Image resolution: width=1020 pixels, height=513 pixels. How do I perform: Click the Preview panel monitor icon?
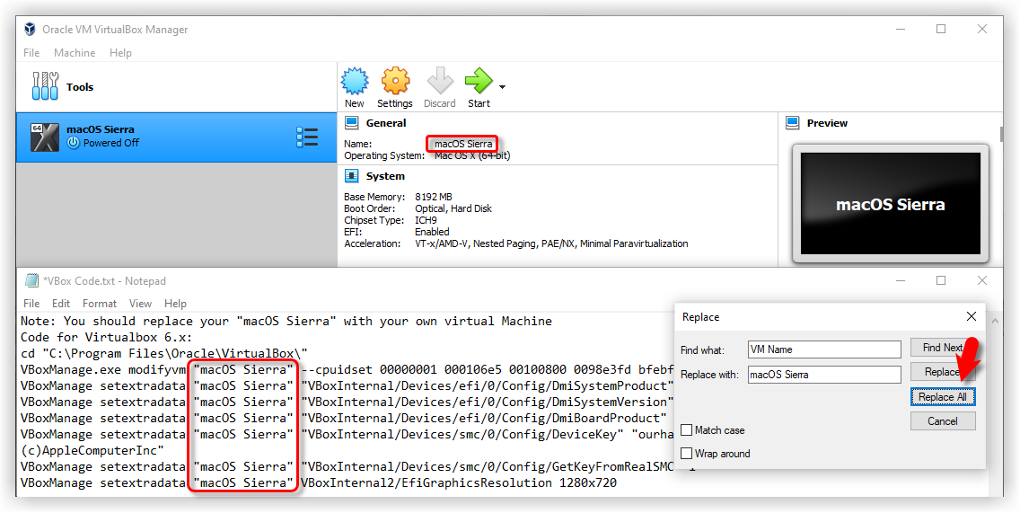(x=792, y=122)
